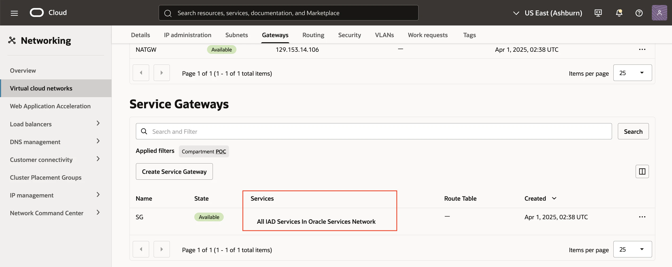This screenshot has height=267, width=672.
Task: Switch to the IP administration tab
Action: (x=188, y=35)
